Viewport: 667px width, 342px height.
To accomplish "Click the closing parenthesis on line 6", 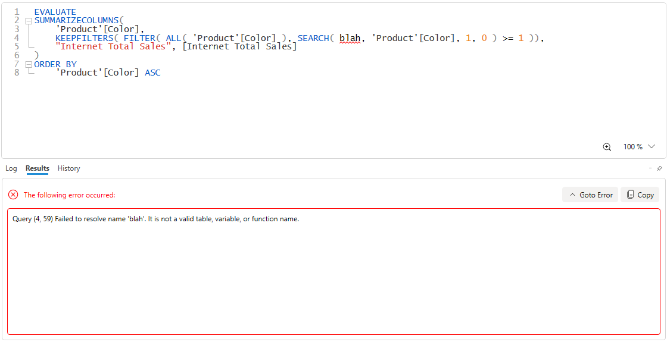I will point(36,55).
